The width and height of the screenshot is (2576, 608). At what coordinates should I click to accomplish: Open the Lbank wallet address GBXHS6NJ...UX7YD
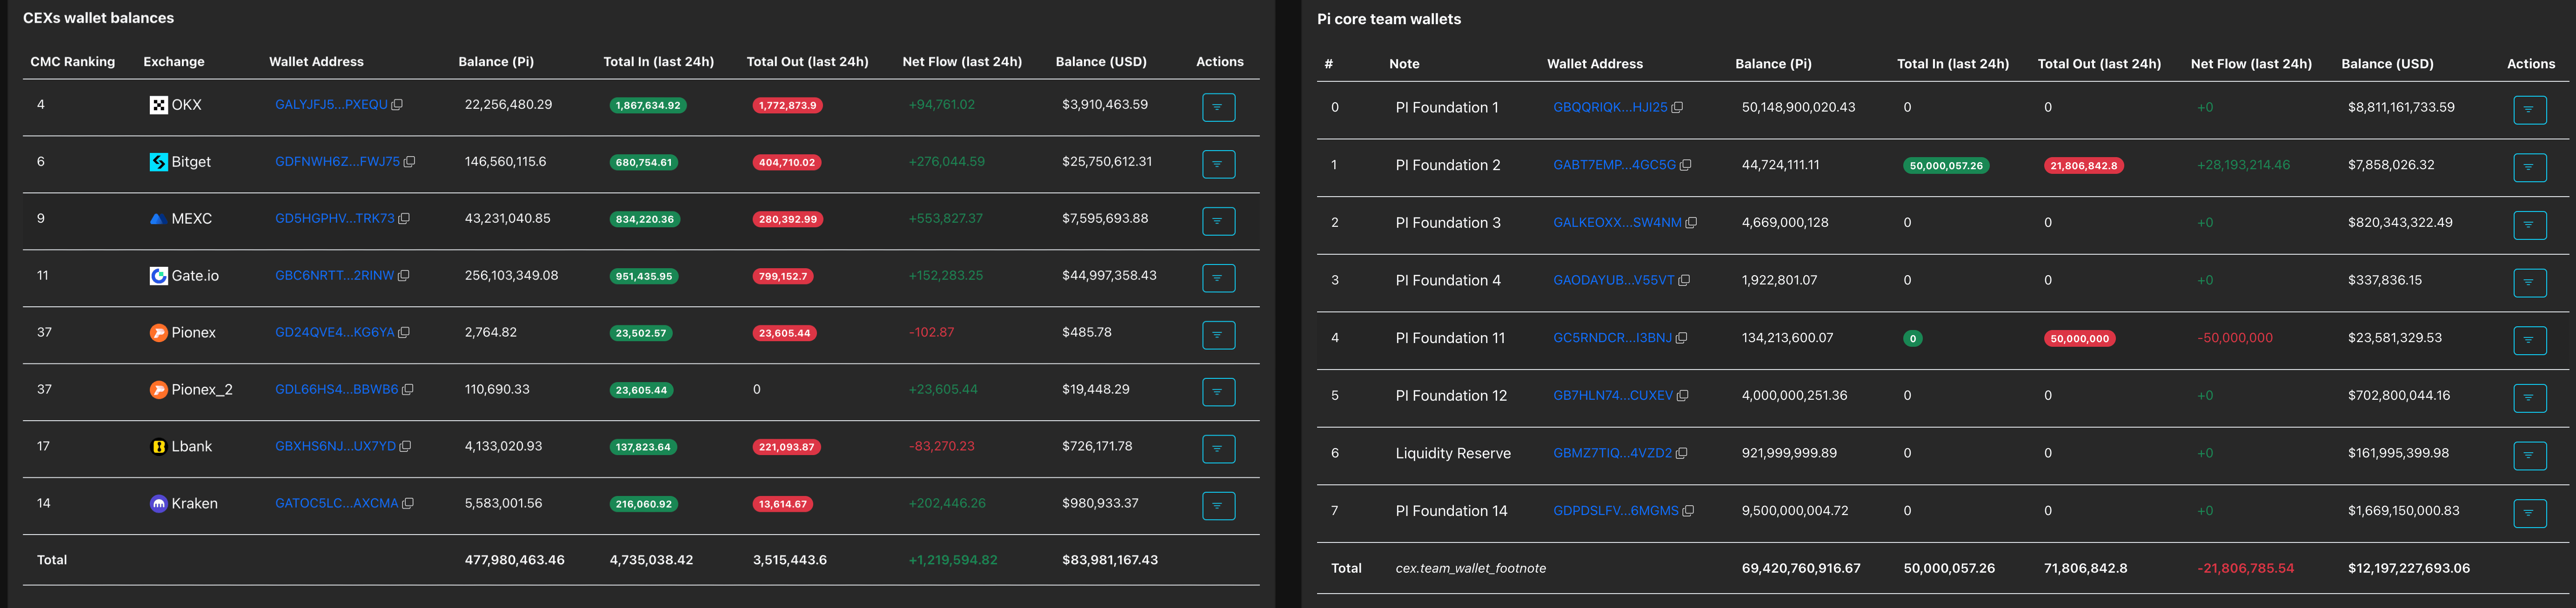[x=335, y=446]
